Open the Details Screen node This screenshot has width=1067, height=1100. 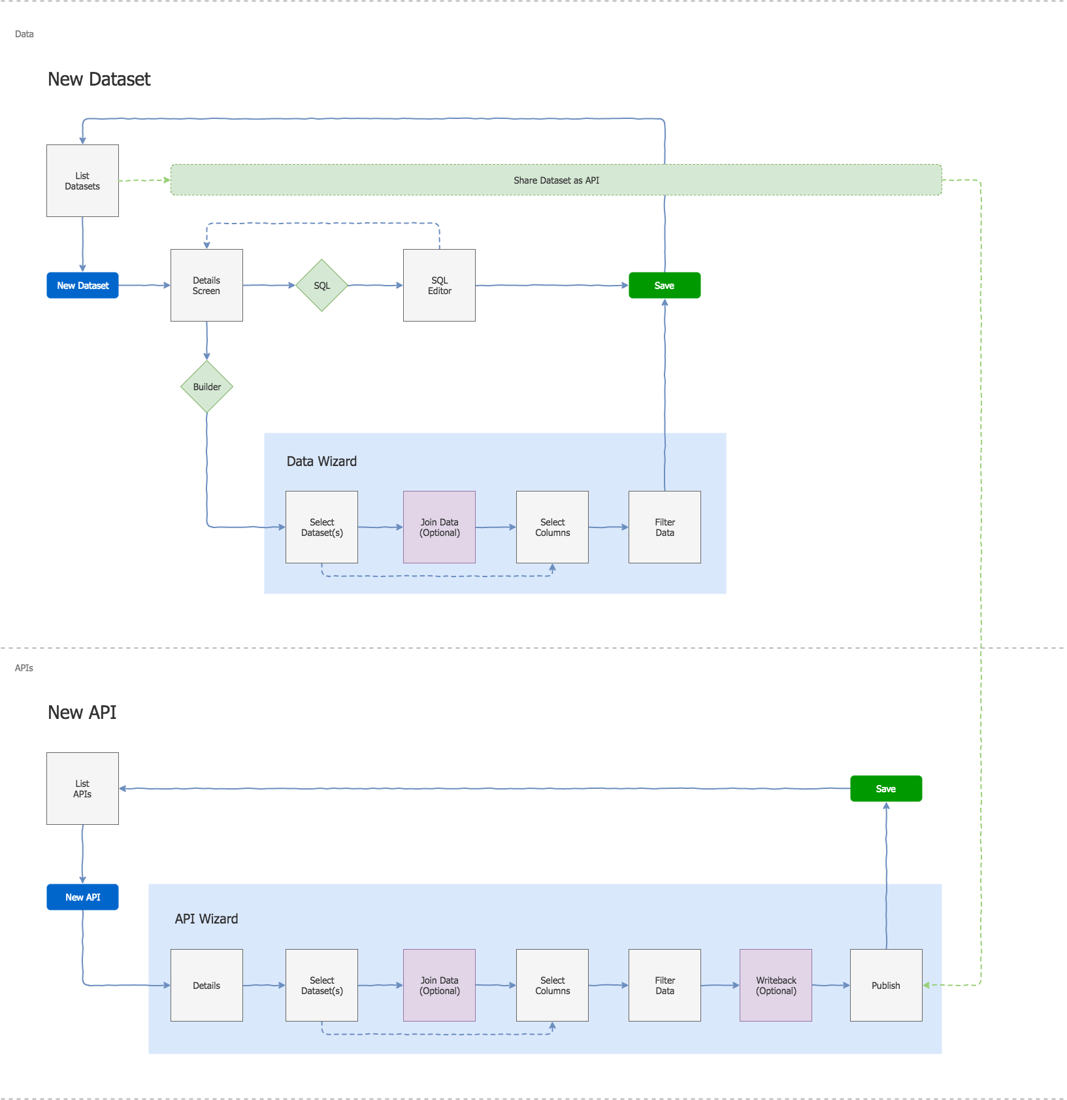(206, 285)
